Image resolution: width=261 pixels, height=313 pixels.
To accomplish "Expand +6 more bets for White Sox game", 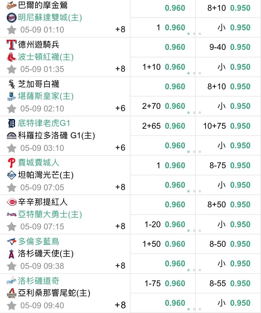I will pos(120,108).
